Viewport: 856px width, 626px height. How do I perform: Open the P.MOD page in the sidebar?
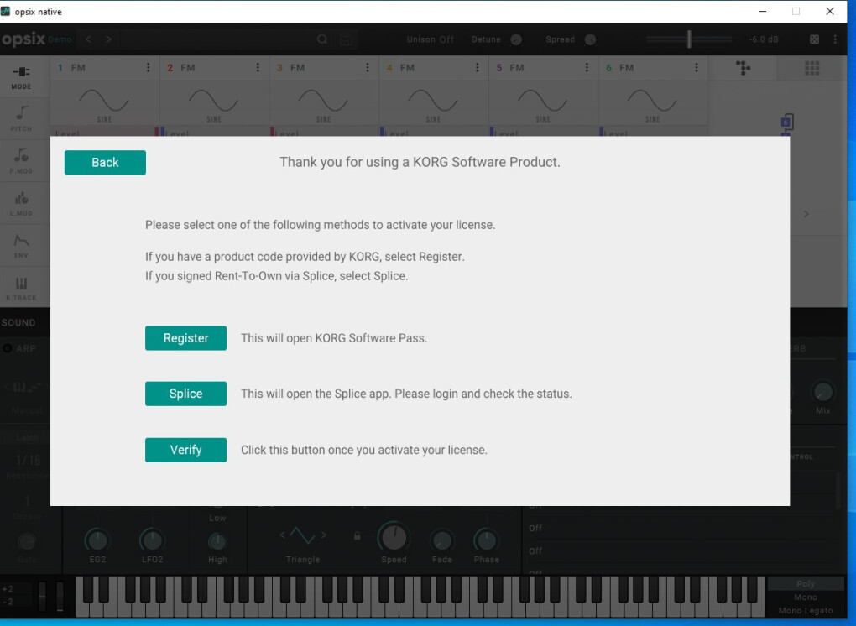[x=21, y=161]
